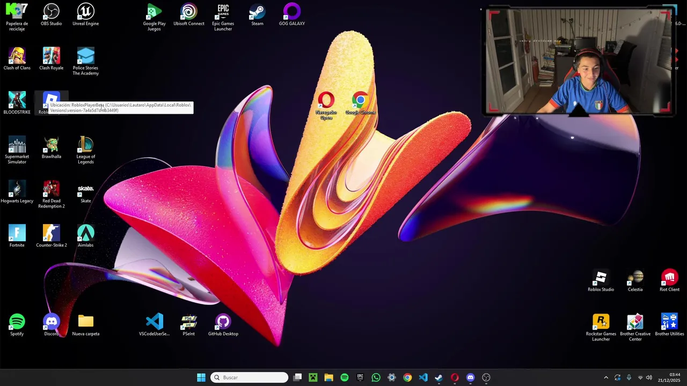687x386 pixels.
Task: Open the Settings gear in taskbar
Action: click(392, 377)
